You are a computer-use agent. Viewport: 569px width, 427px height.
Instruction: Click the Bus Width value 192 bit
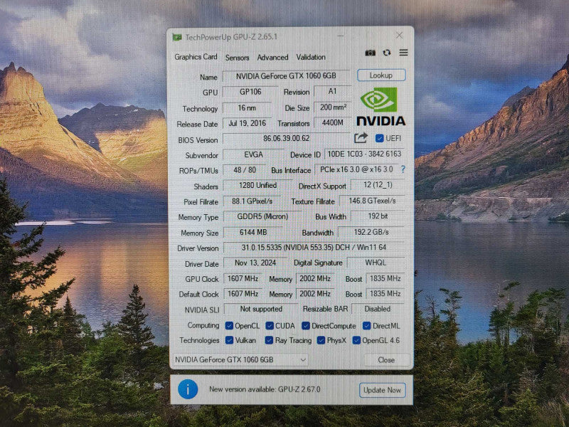378,216
